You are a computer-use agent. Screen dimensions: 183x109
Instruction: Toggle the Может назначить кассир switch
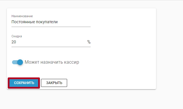[17, 62]
